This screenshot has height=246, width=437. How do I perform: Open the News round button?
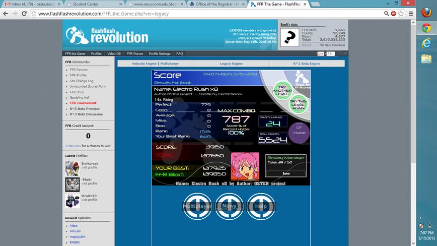(229, 206)
